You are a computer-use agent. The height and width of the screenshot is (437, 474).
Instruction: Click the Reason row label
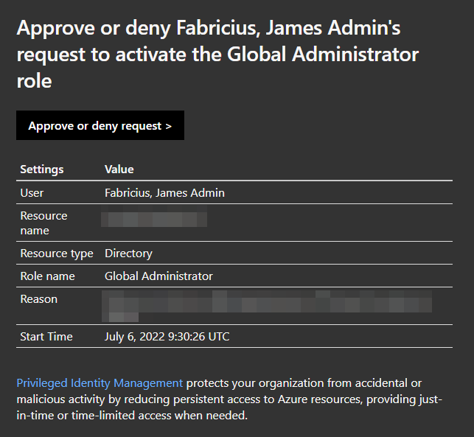(38, 299)
